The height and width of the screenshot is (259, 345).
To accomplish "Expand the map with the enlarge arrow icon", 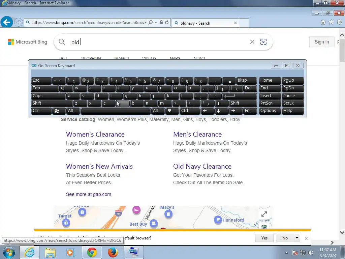I will [264, 214].
